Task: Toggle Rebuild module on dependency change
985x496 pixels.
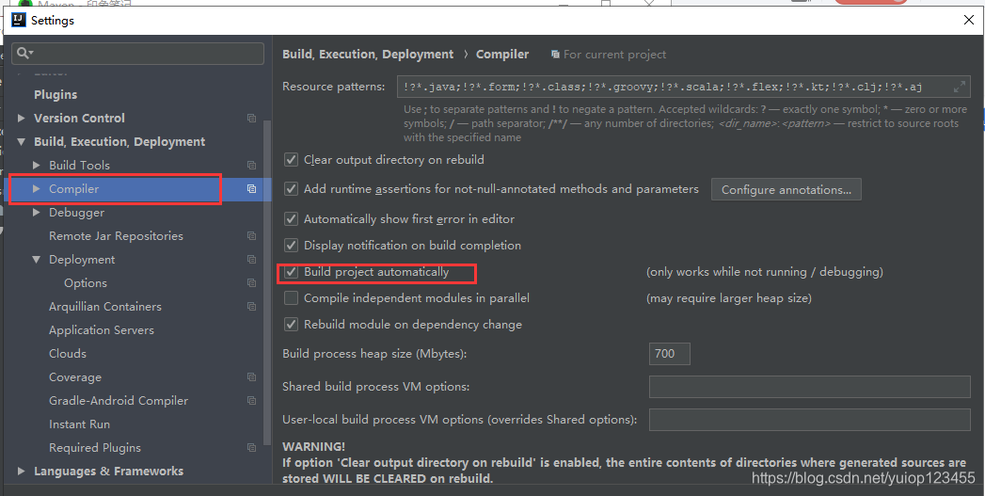Action: pos(291,325)
